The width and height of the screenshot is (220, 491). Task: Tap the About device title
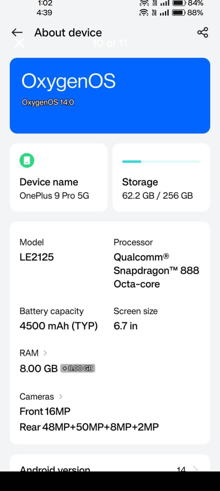pyautogui.click(x=68, y=32)
